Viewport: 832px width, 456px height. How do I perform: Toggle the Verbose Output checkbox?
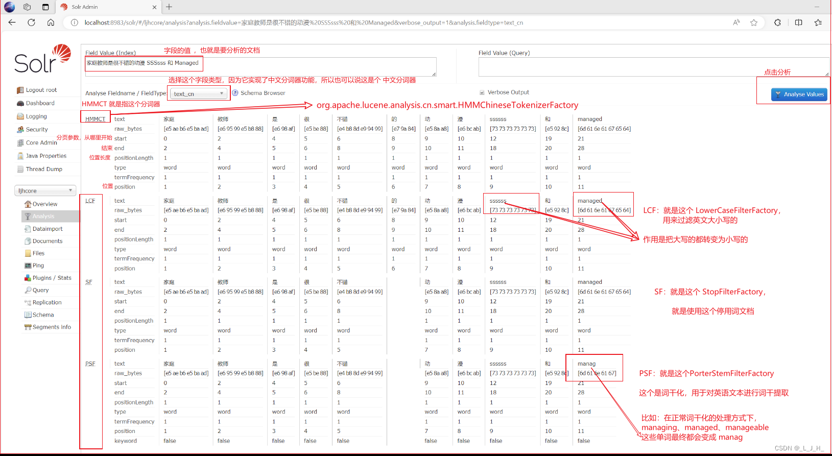coord(482,92)
